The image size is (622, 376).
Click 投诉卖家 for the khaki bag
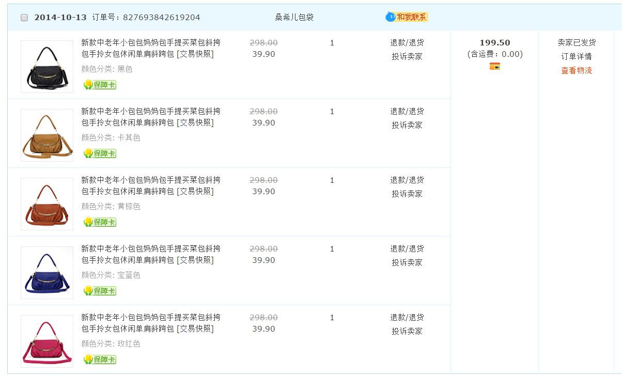tap(407, 125)
